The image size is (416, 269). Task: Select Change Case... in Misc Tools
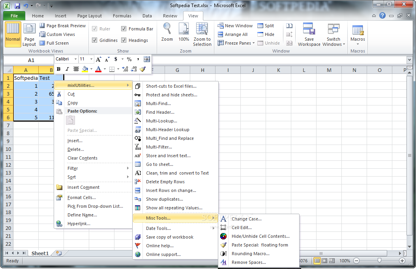coord(259,219)
